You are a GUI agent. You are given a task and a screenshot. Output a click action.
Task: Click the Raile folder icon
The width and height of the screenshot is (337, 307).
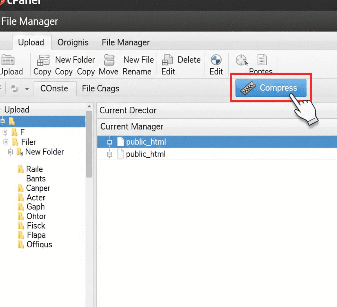20,169
